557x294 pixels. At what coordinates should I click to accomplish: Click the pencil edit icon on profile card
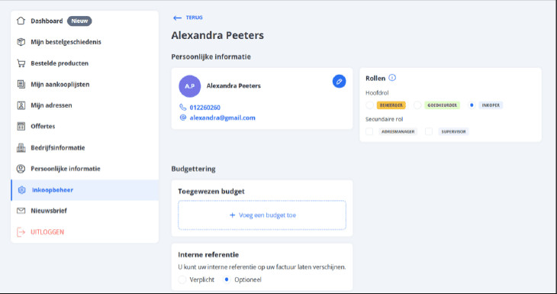[339, 82]
